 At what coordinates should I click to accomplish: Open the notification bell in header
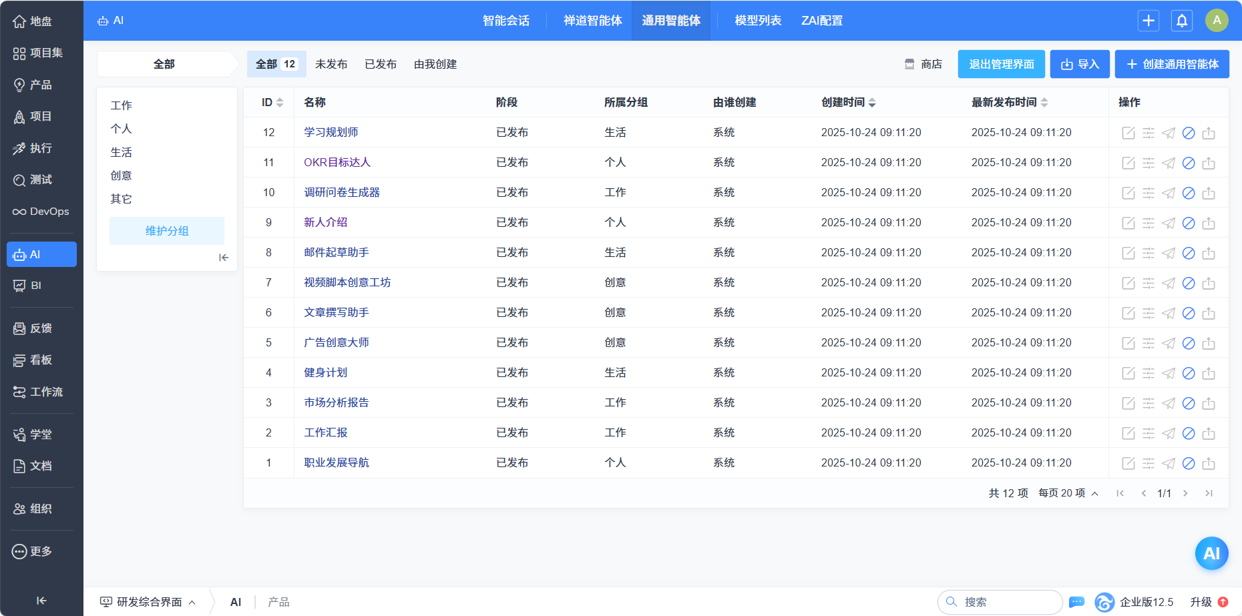pyautogui.click(x=1181, y=21)
